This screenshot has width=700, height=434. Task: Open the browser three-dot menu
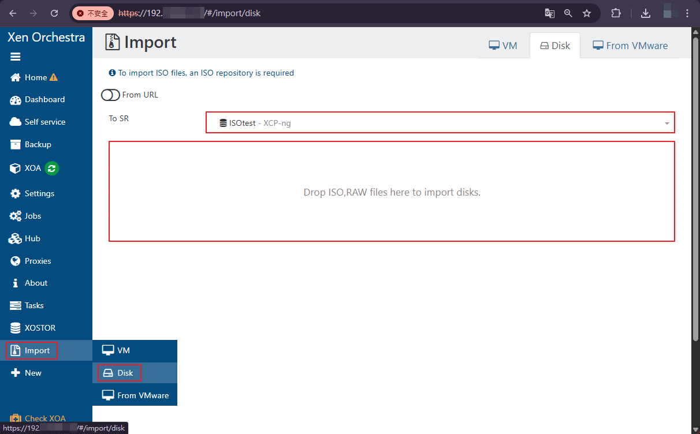(x=687, y=13)
